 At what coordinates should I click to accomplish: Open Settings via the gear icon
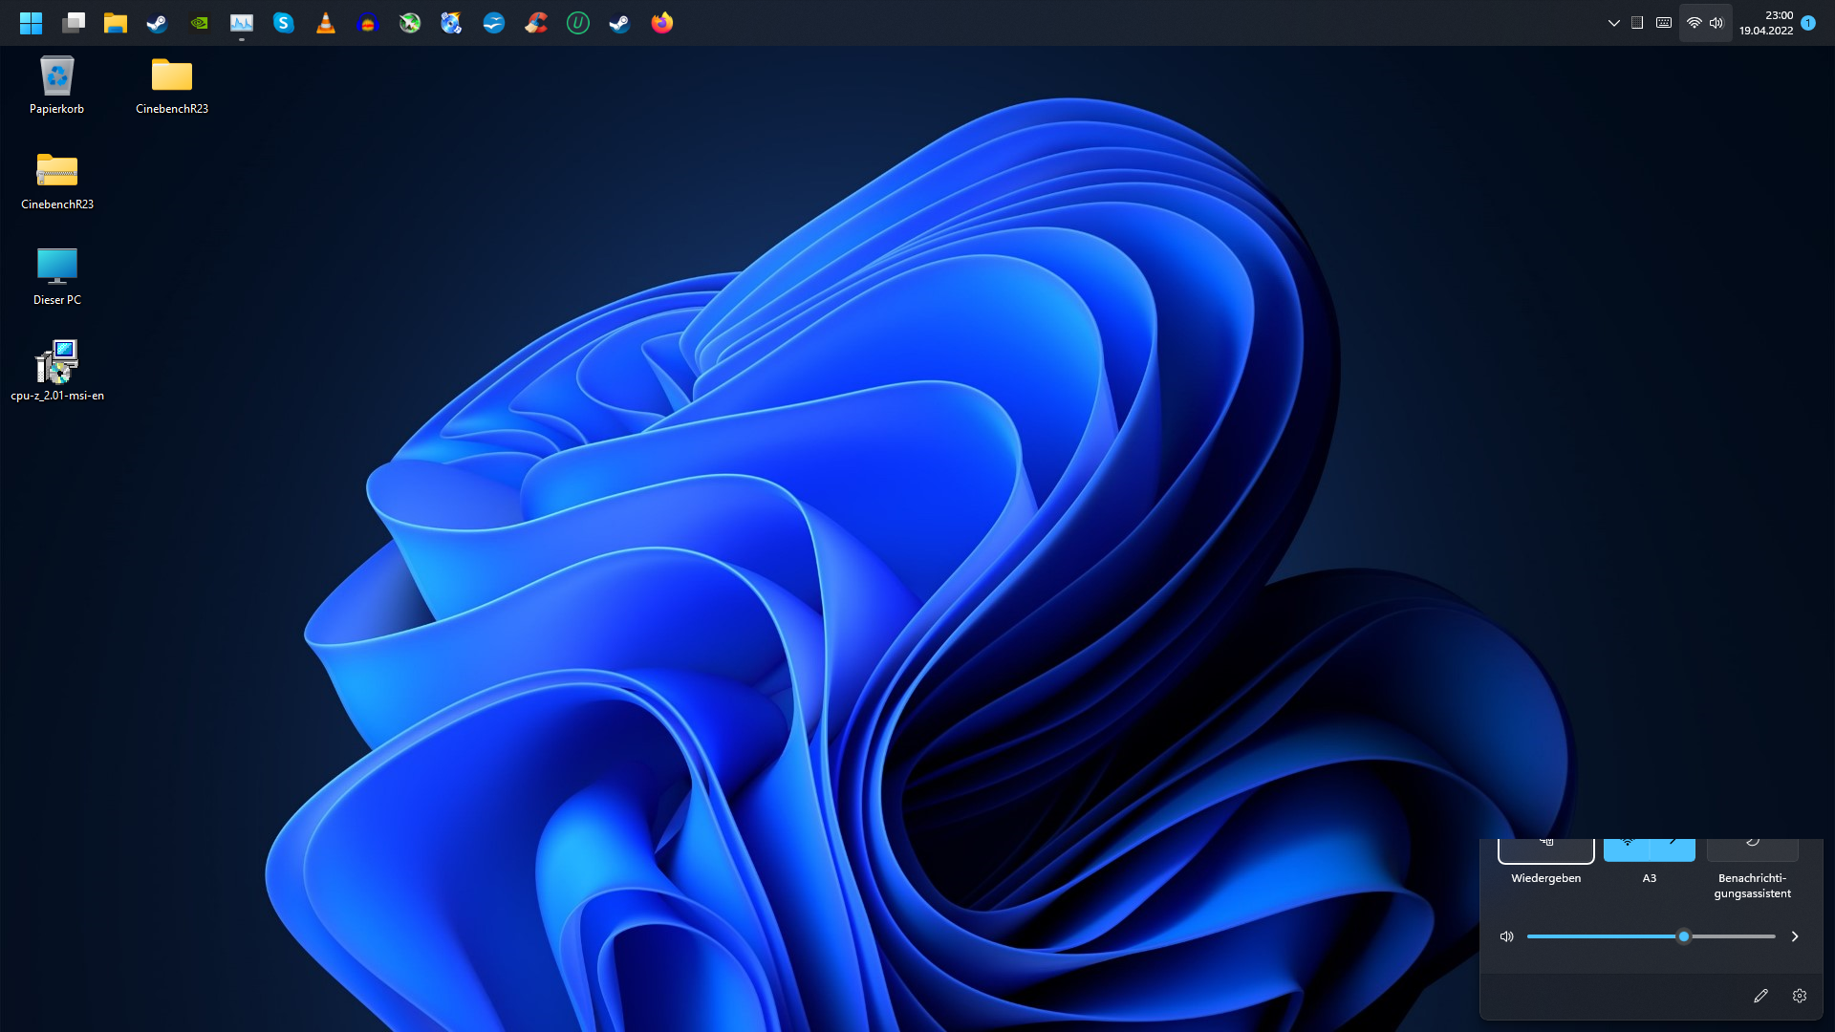point(1801,996)
